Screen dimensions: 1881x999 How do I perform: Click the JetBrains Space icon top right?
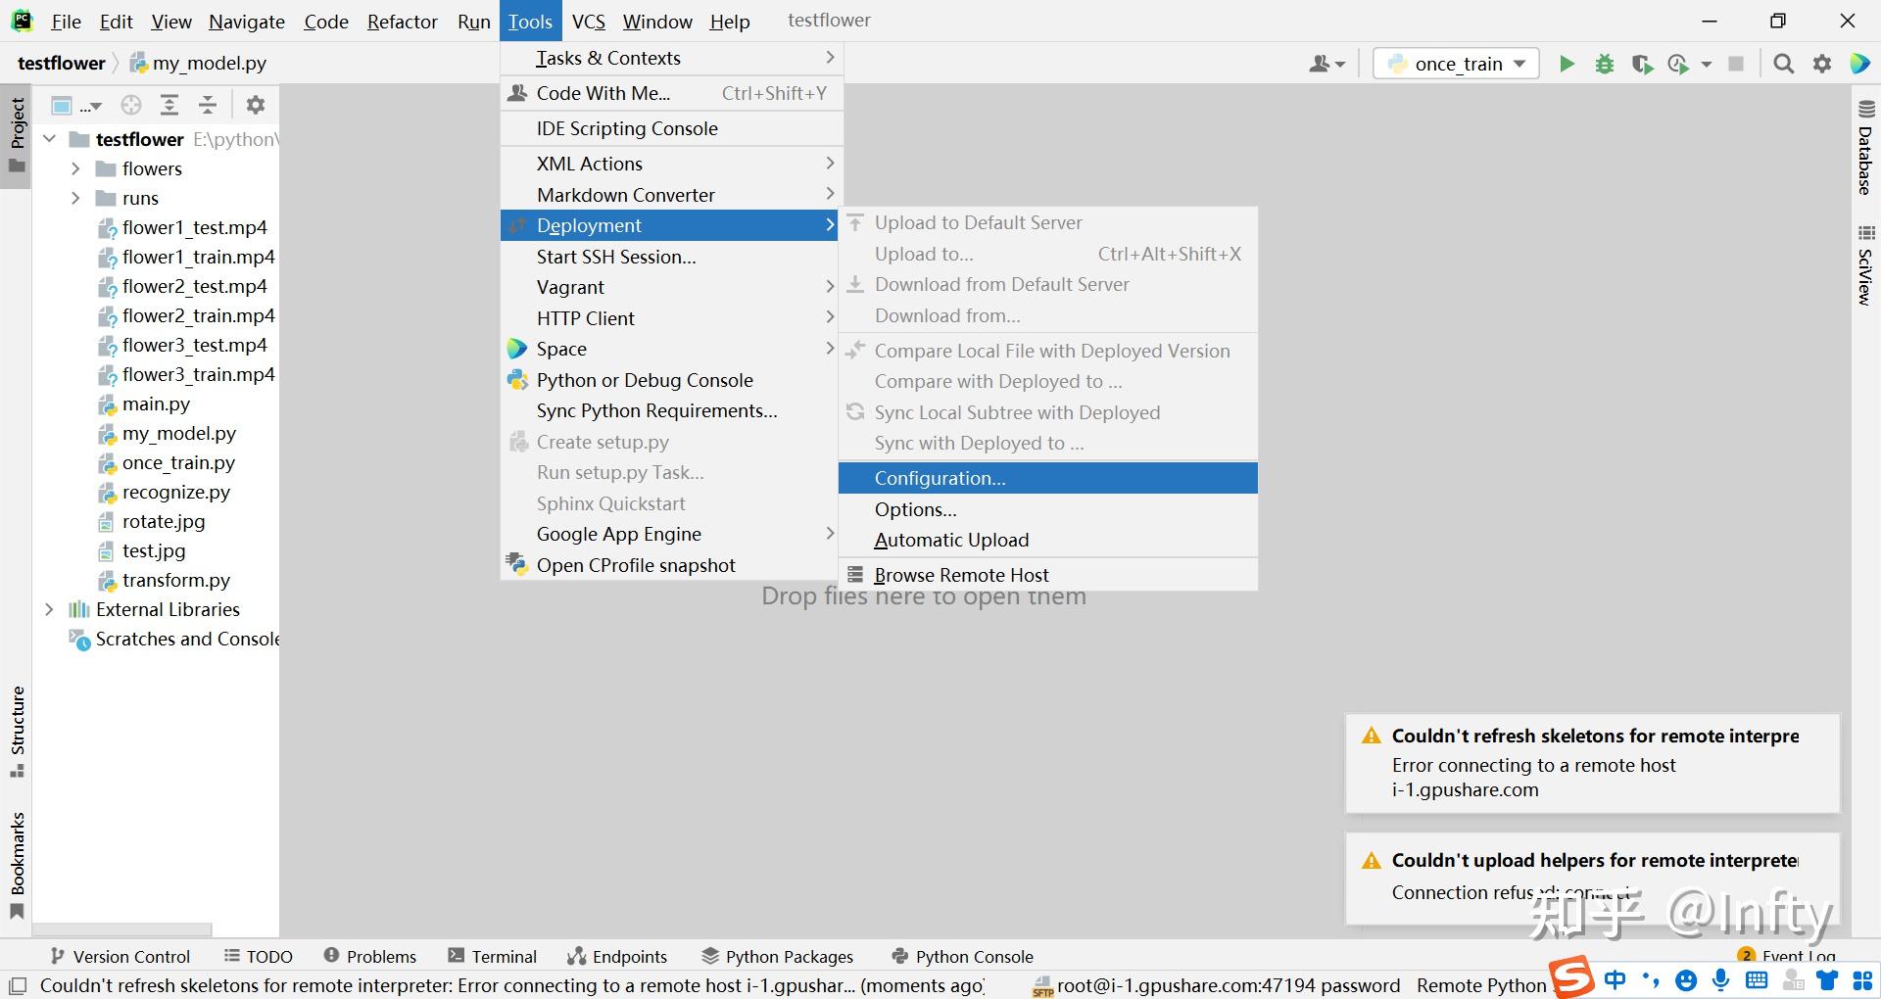coord(1859,64)
